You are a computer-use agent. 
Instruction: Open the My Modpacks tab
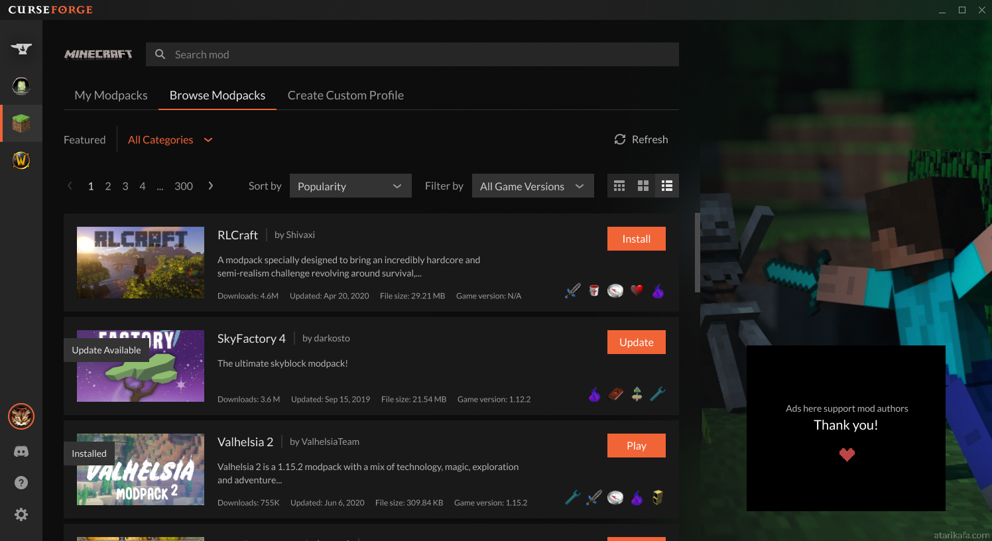tap(111, 95)
